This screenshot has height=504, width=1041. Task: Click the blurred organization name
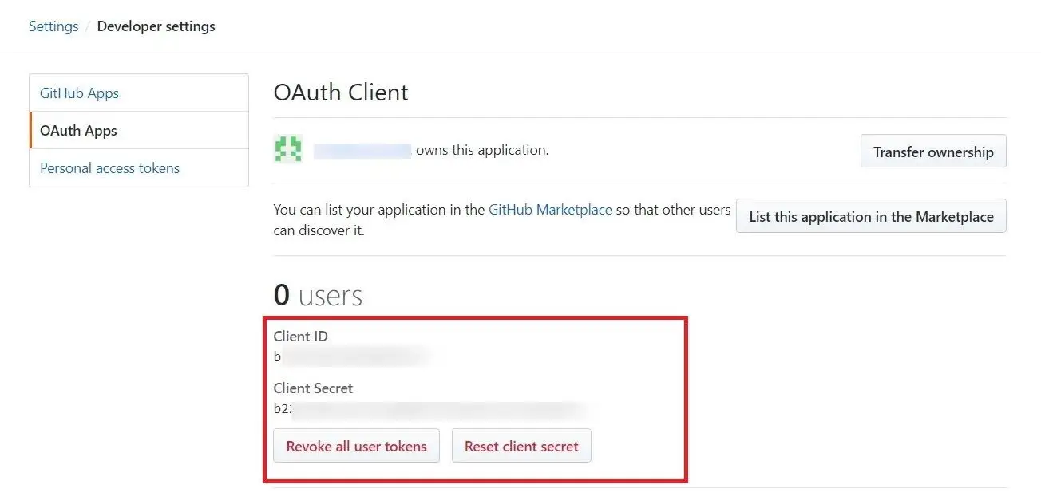click(x=362, y=150)
